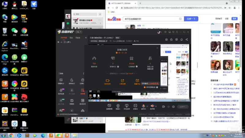
Task: Open the bilibili-style TV tool in the toolbox
Action: point(72,102)
